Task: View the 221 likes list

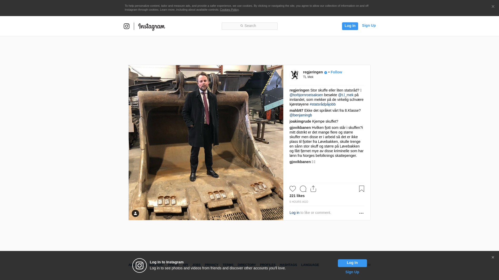Action: [x=297, y=196]
